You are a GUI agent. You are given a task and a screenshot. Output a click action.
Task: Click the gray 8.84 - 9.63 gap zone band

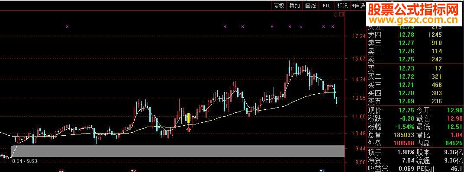(178, 151)
